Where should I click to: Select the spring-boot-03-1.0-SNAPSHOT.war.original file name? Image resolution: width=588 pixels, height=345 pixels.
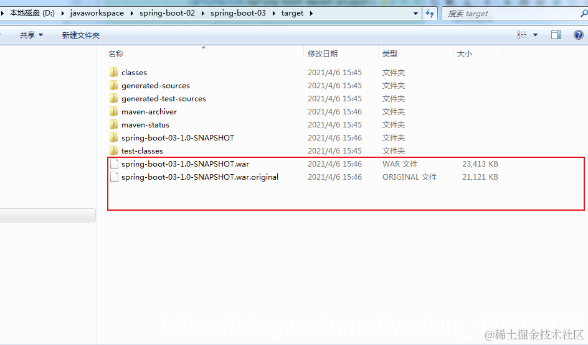click(x=200, y=177)
